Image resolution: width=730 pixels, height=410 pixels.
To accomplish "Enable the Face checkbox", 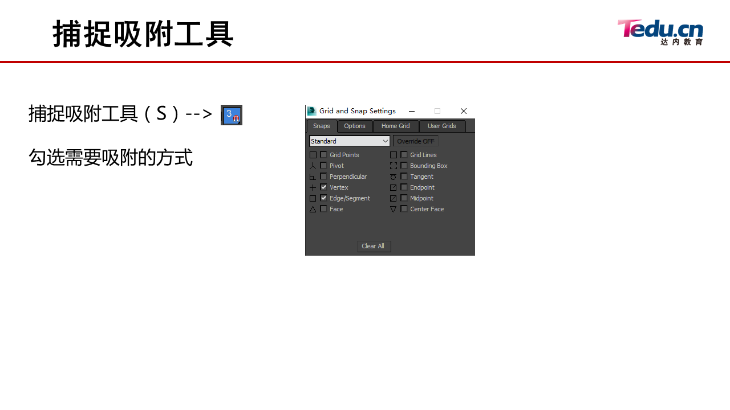I will 324,208.
